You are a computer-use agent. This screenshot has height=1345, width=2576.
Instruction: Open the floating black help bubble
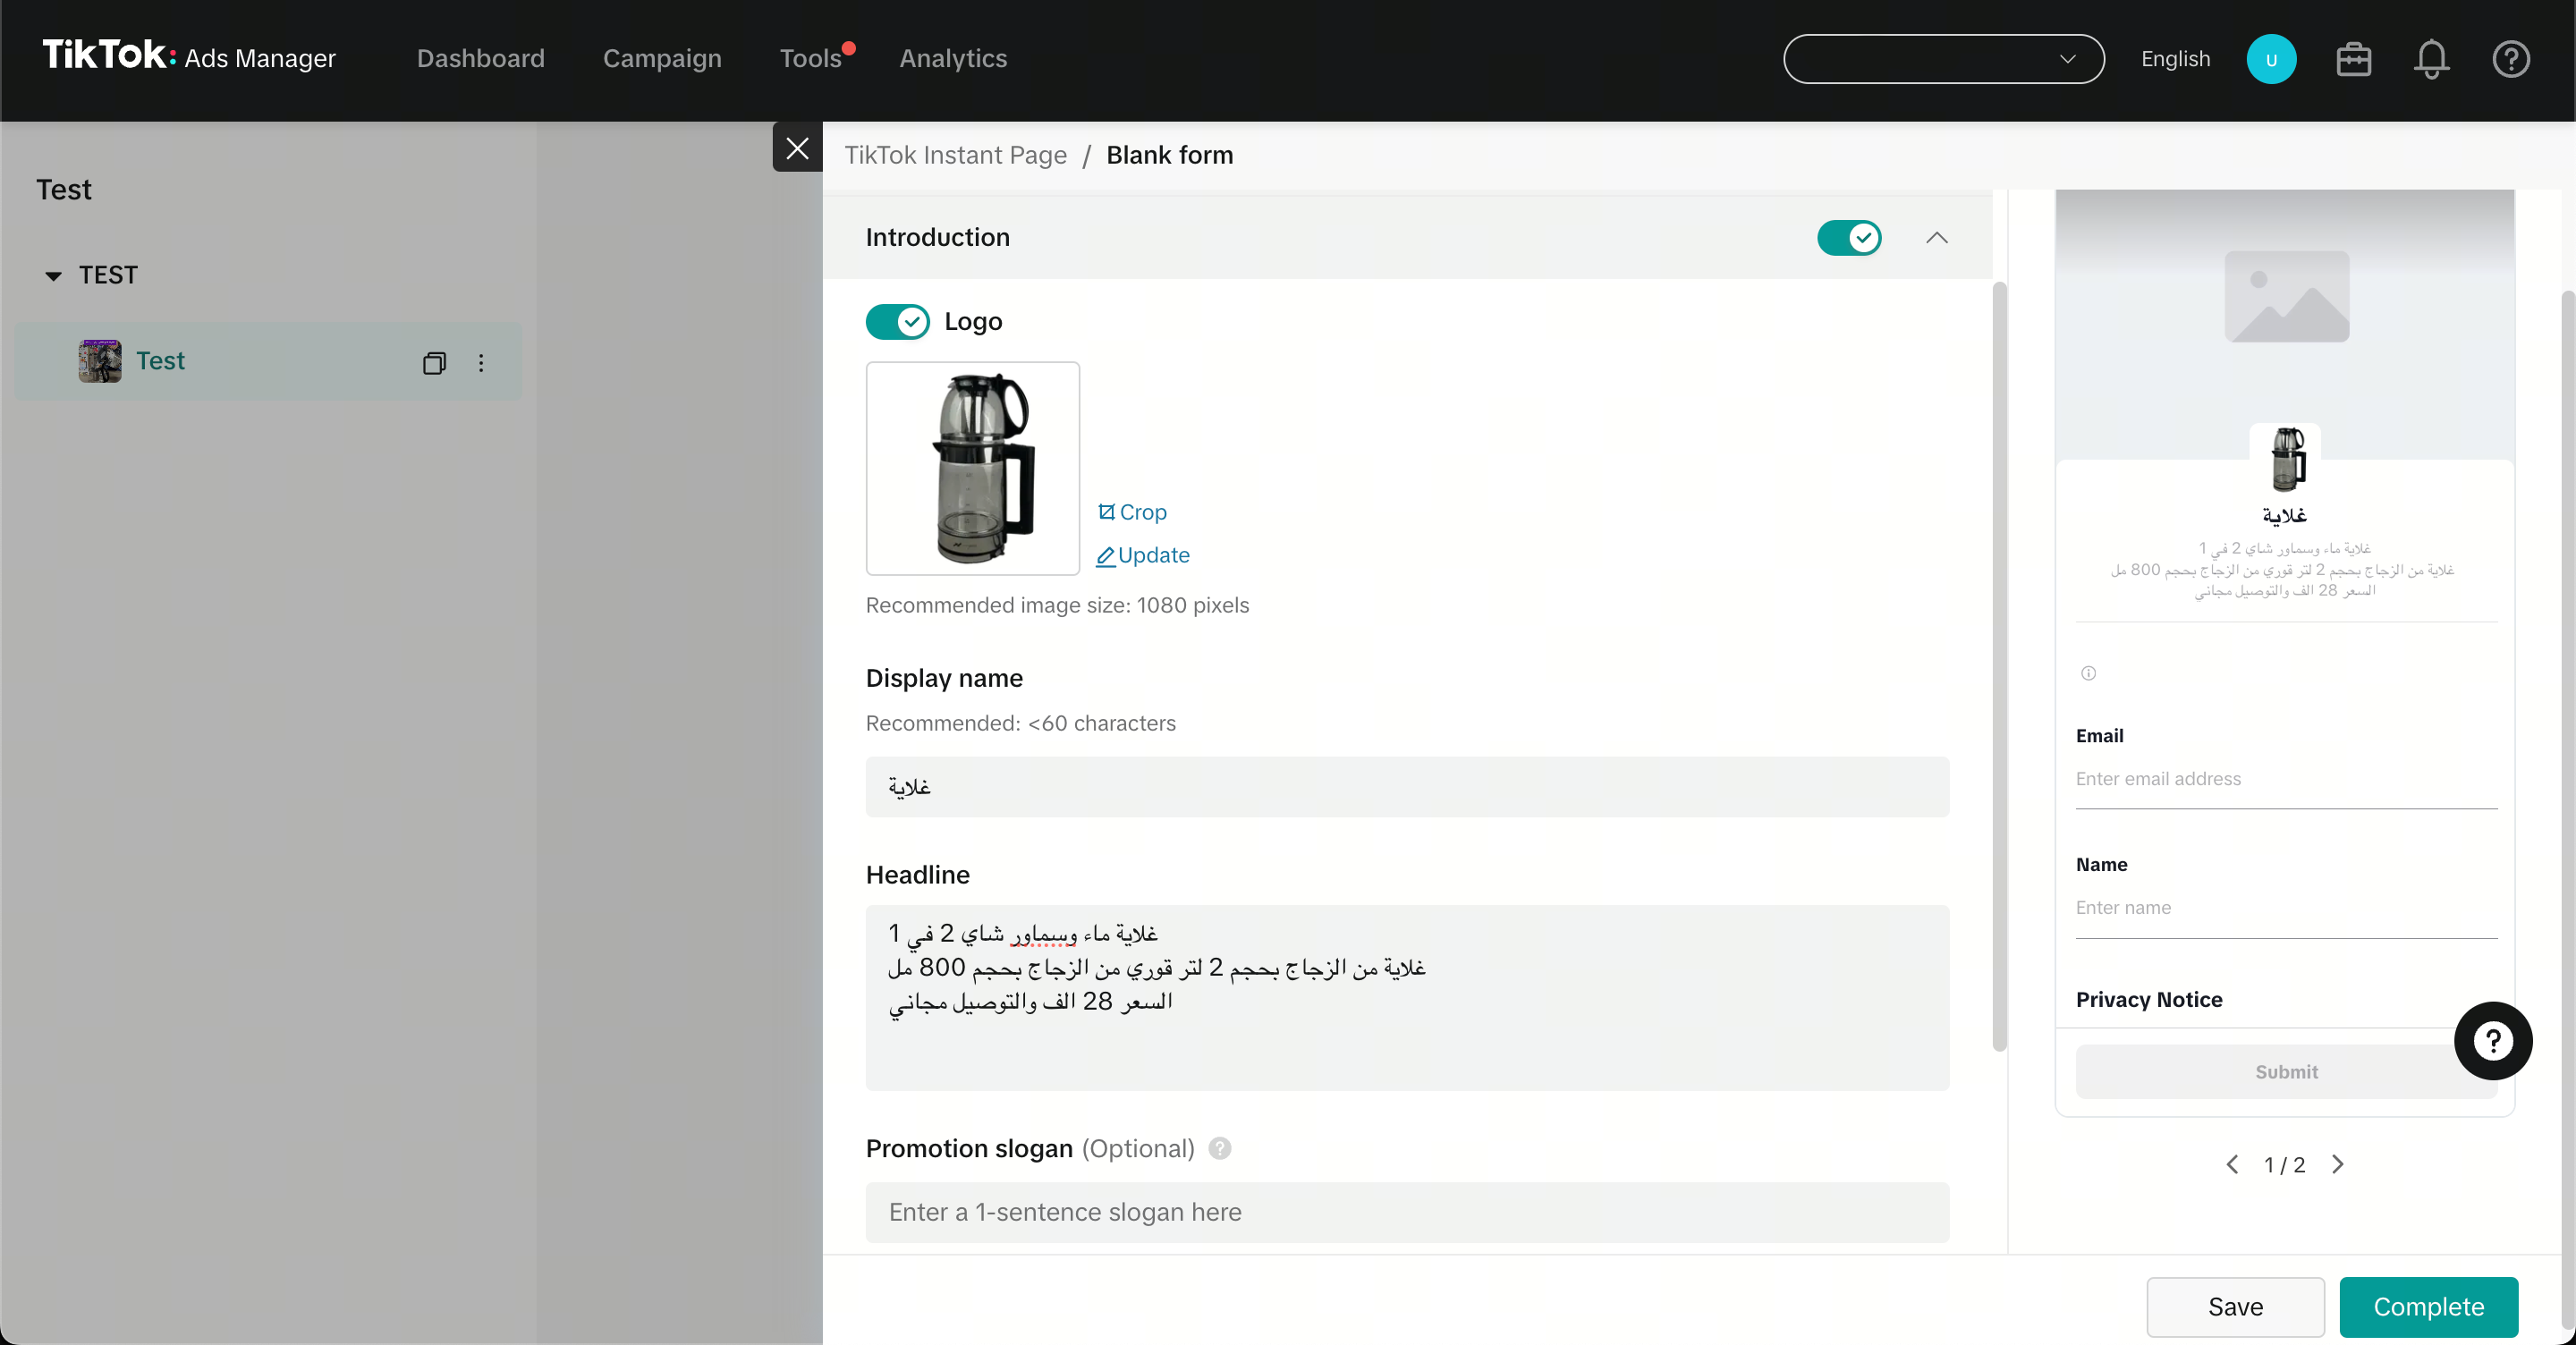(x=2492, y=1040)
